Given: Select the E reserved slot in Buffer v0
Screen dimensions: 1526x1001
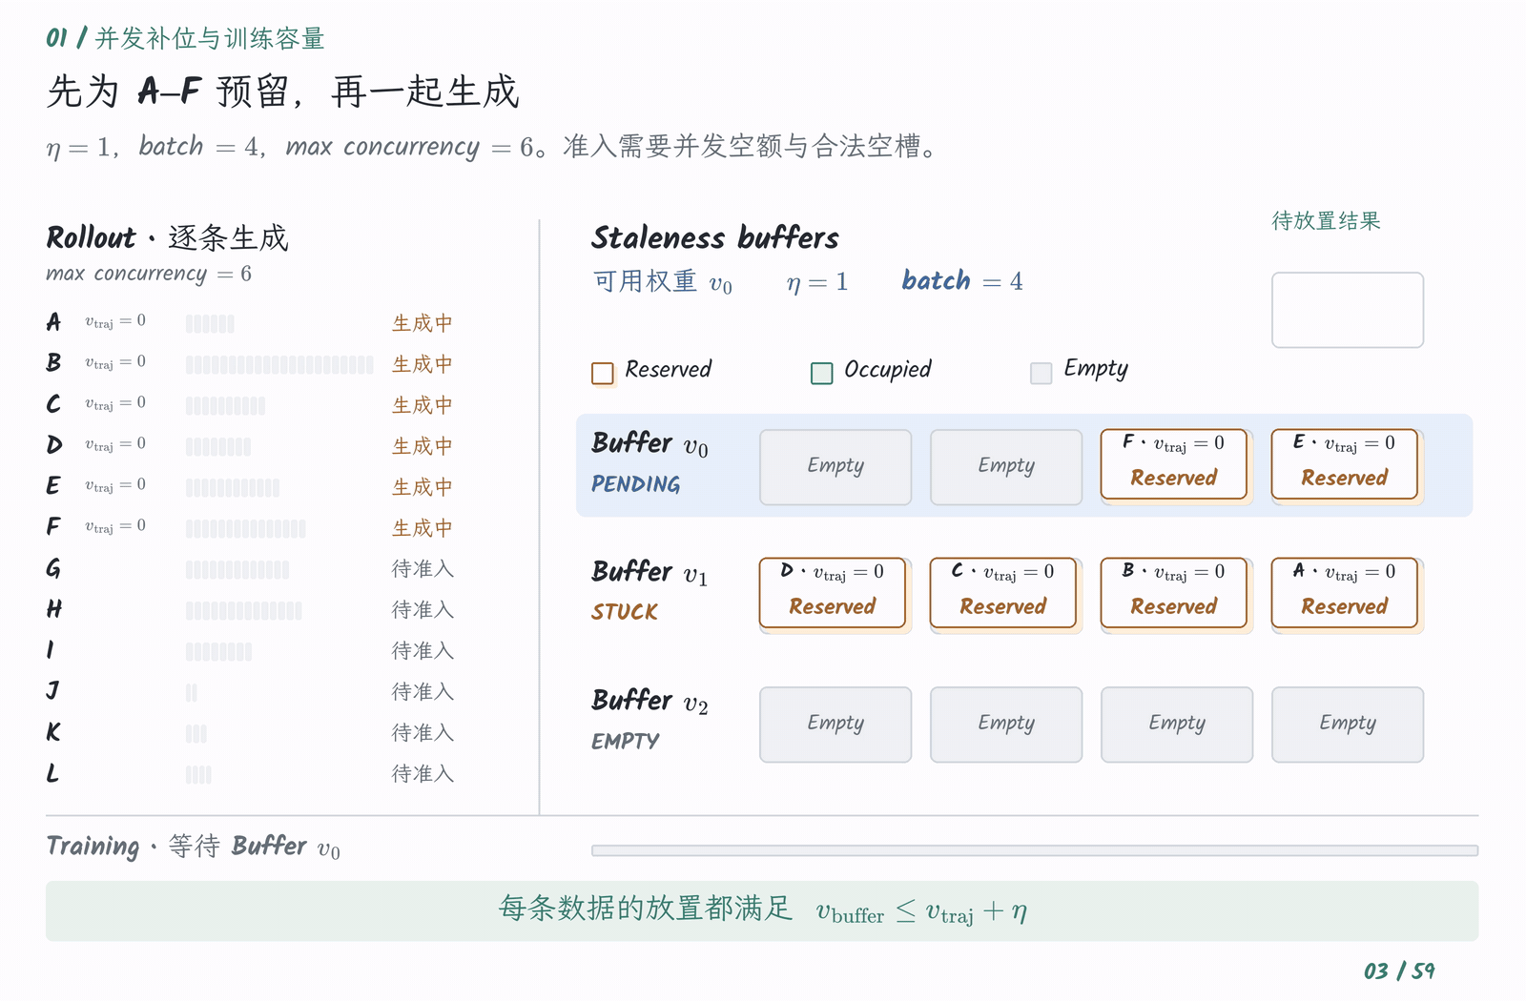Looking at the screenshot, I should pyautogui.click(x=1345, y=464).
